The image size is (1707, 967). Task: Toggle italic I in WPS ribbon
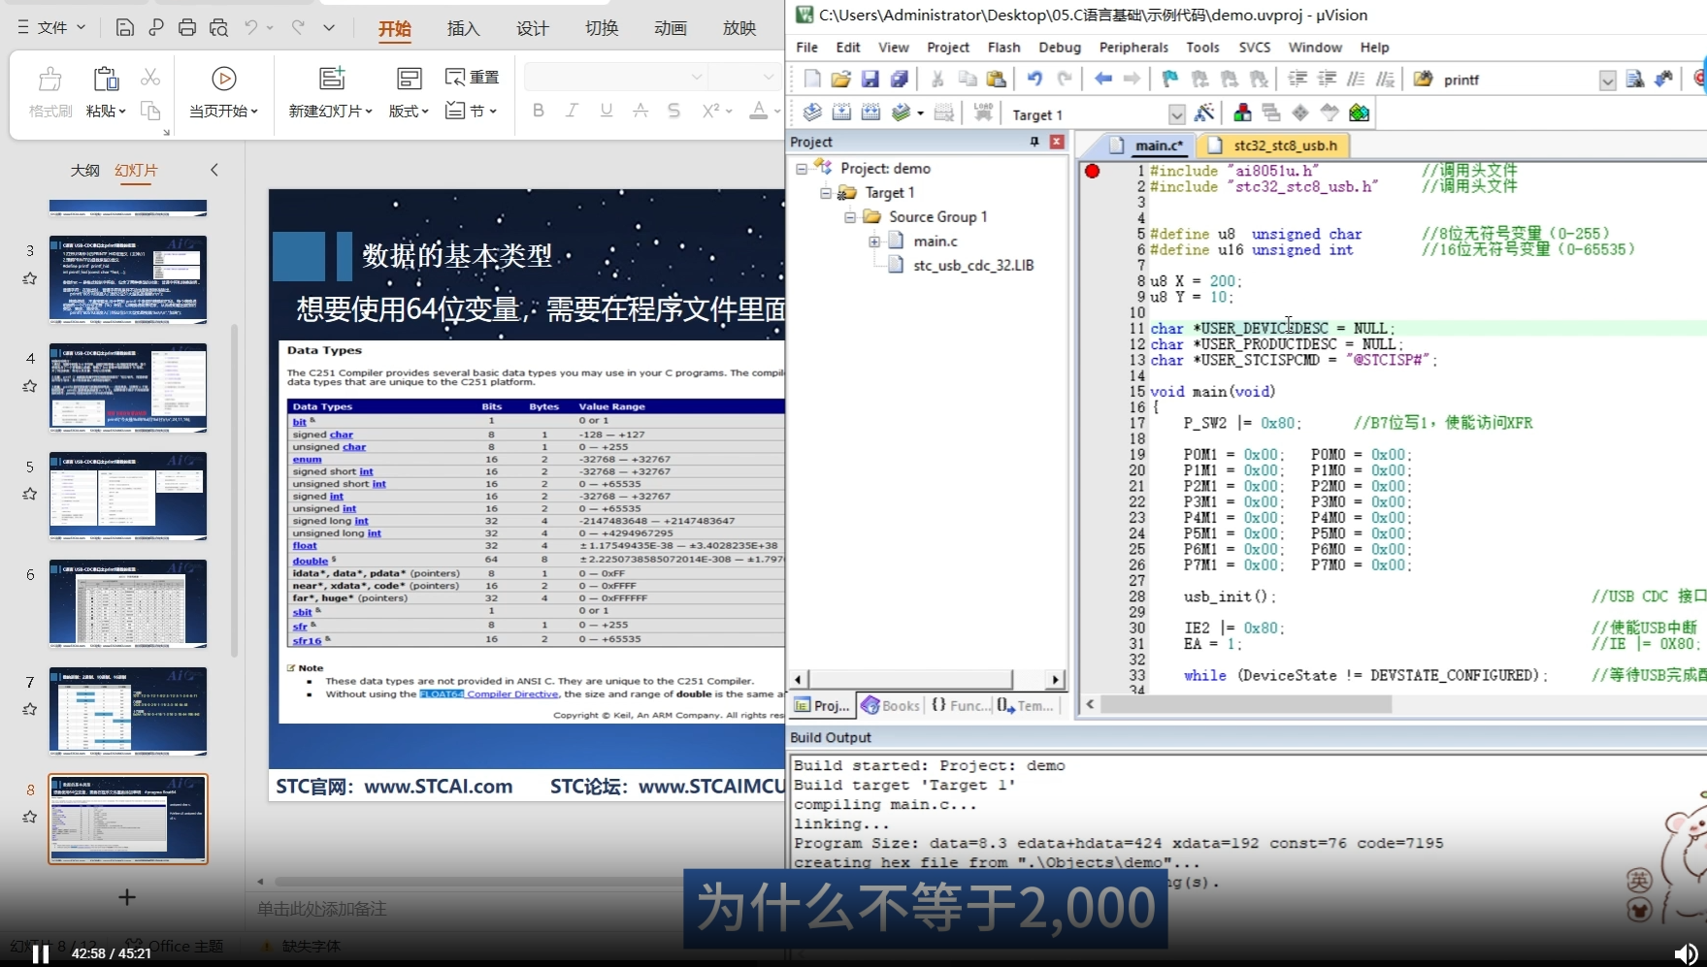[573, 111]
